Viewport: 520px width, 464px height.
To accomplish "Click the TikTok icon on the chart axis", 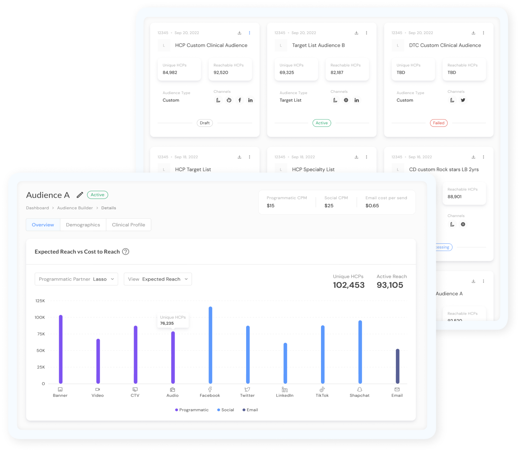I will tap(322, 389).
